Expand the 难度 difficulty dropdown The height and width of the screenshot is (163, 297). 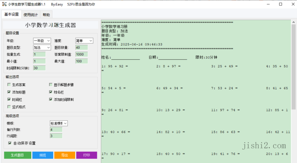click(84, 40)
